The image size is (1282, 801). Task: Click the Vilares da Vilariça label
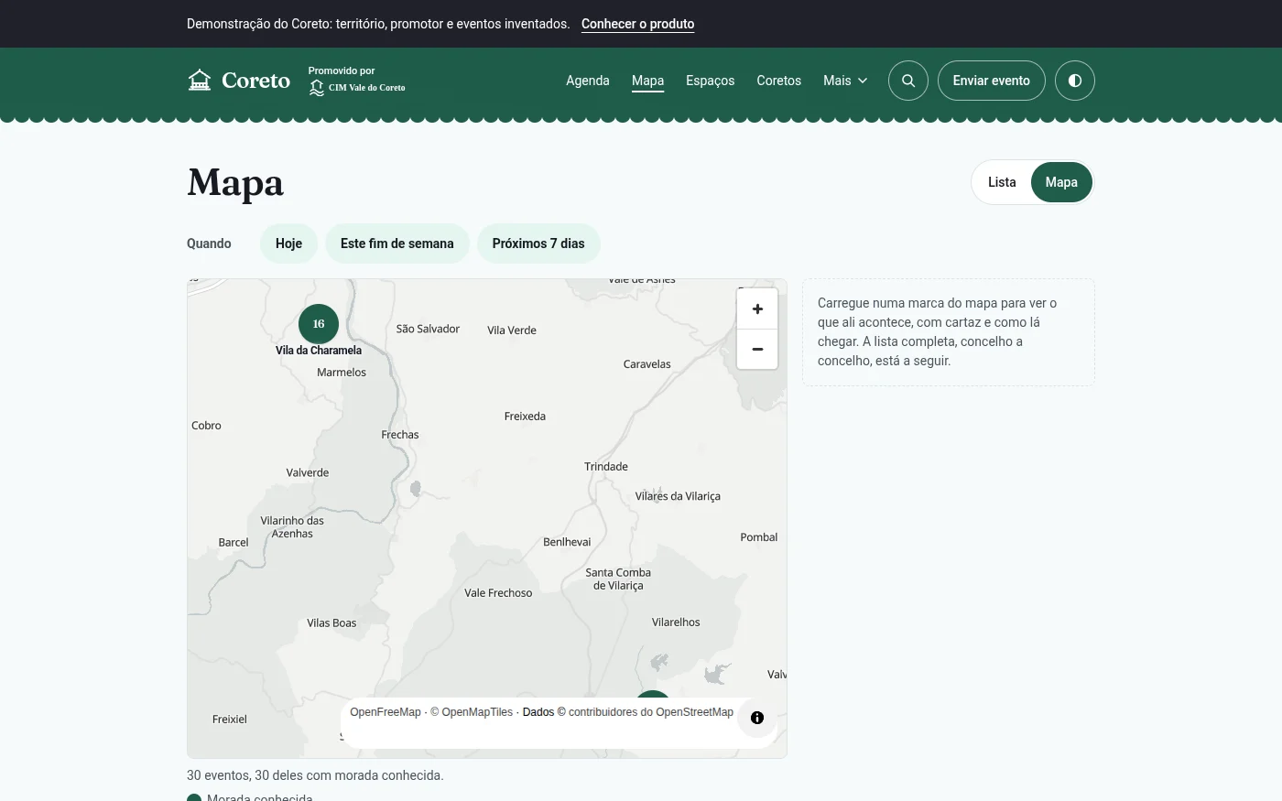pos(678,496)
